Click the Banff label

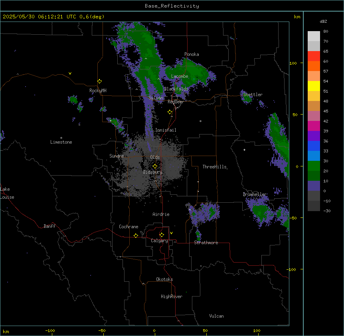click(x=49, y=226)
